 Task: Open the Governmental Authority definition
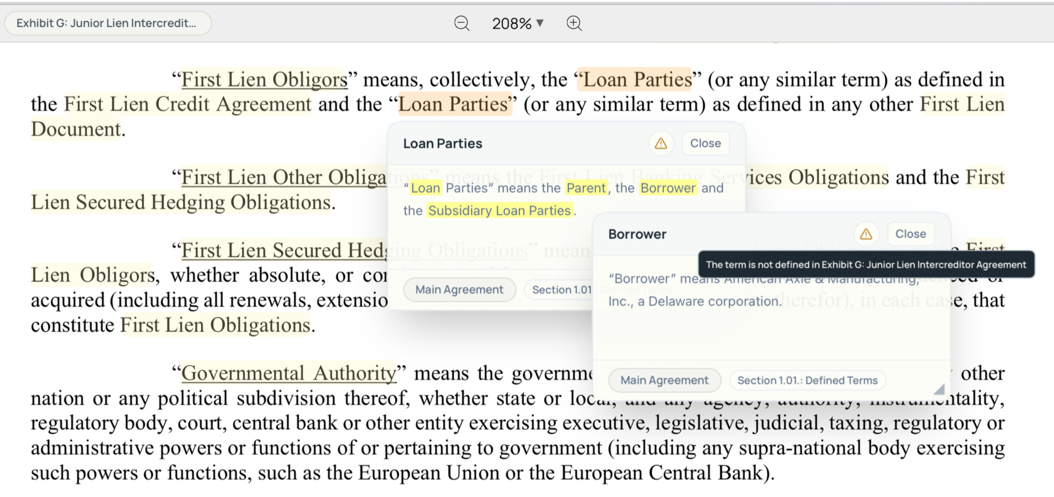[x=288, y=372]
